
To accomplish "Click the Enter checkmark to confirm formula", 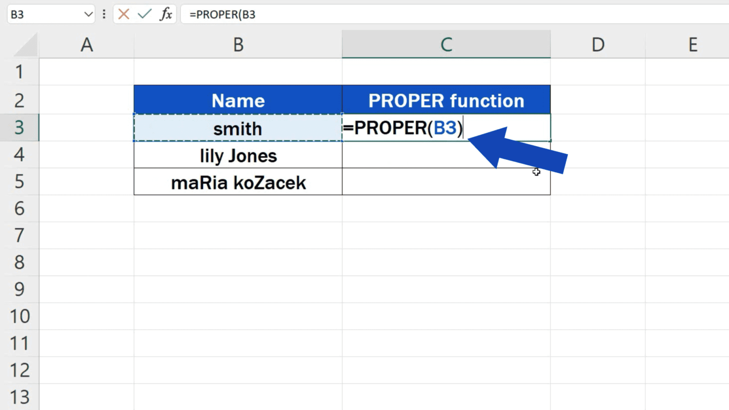I will (x=144, y=14).
